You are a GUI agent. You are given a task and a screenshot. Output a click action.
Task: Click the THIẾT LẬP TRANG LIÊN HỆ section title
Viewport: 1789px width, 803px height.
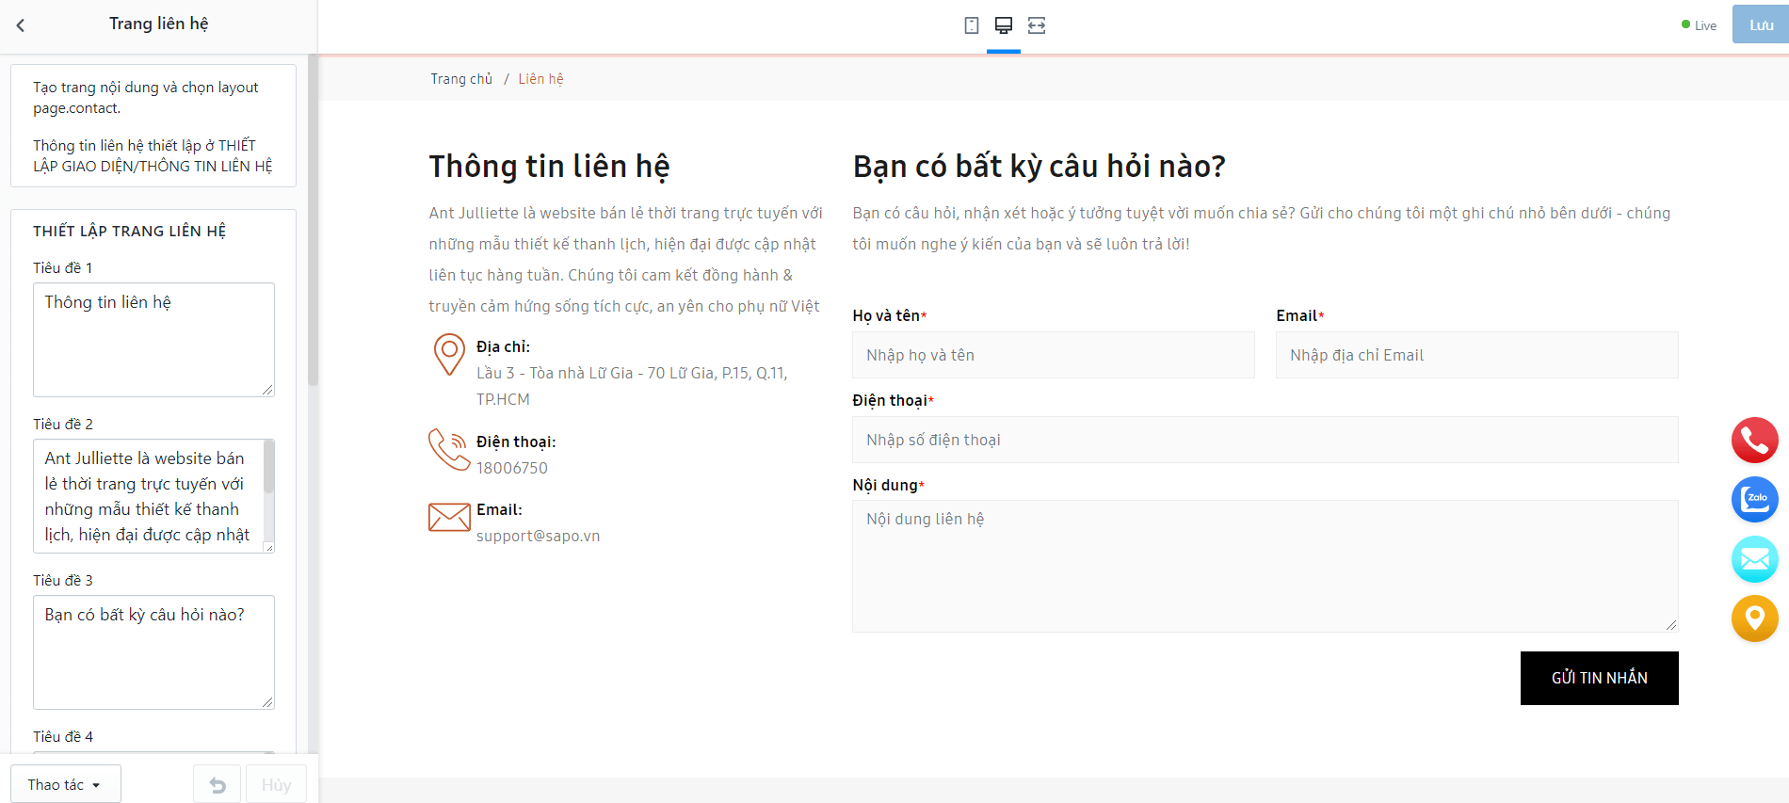point(129,231)
